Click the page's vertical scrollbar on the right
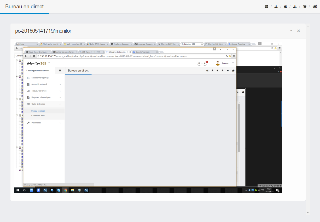The height and width of the screenshot is (222, 320). (x=308, y=119)
